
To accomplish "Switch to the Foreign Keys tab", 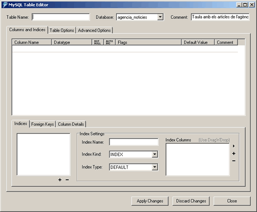I will [x=43, y=124].
